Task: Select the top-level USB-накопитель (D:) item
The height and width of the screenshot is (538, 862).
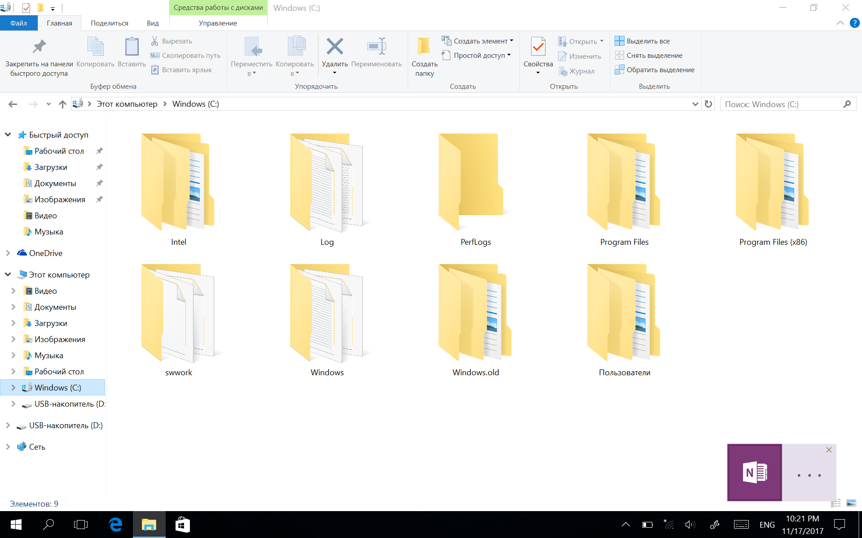Action: [x=59, y=425]
